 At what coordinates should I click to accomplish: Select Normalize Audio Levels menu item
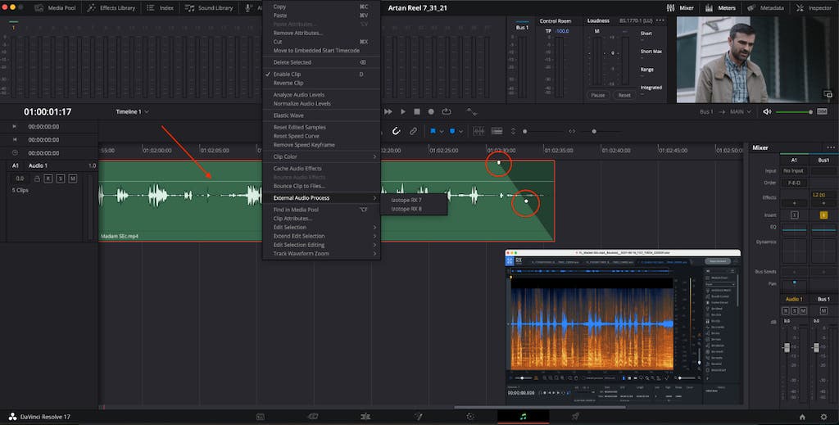(x=302, y=104)
